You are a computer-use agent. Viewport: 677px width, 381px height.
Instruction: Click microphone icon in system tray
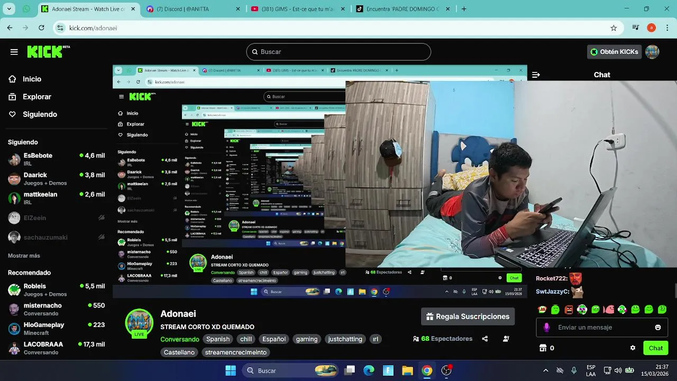point(574,370)
